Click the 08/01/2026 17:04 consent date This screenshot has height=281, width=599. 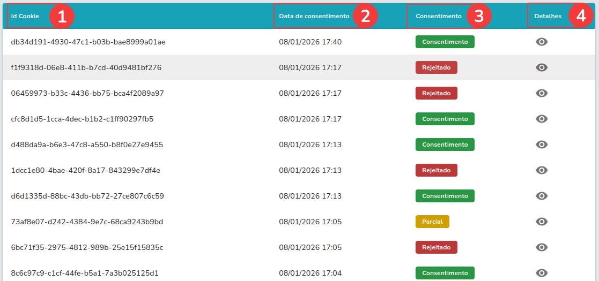coord(310,273)
